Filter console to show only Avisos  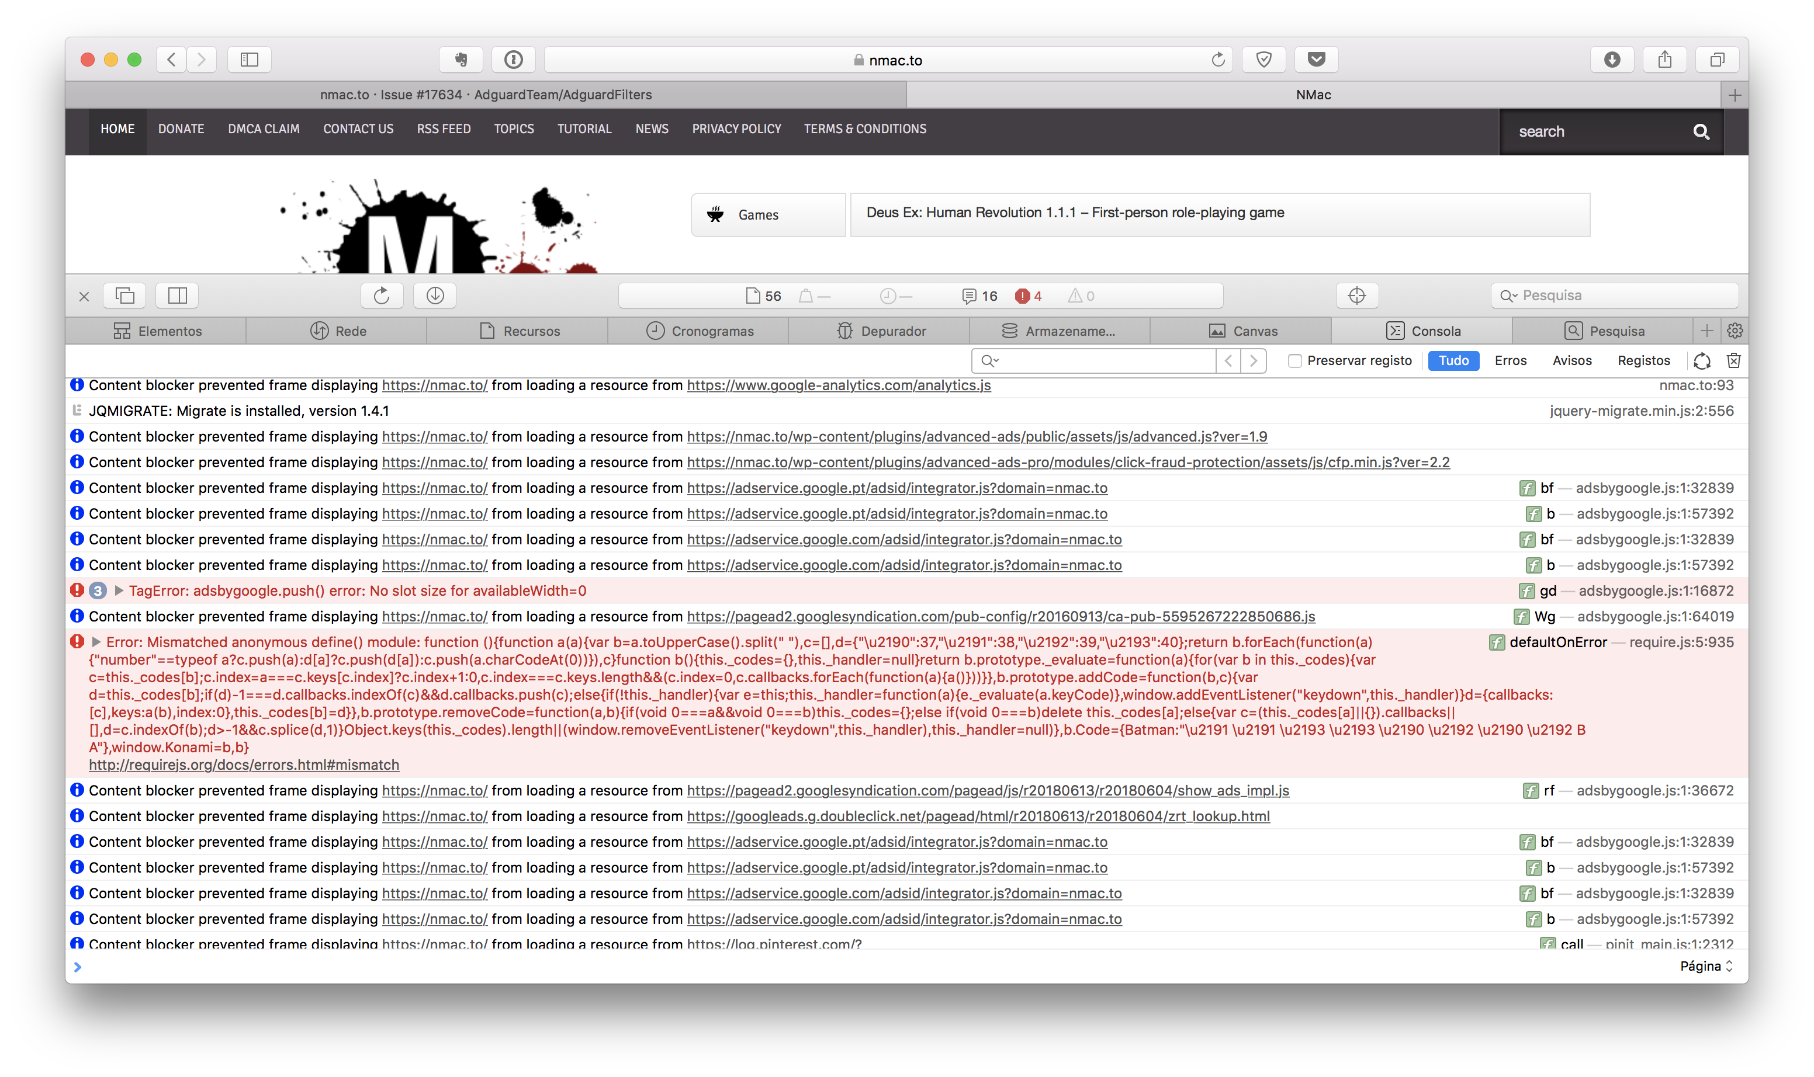point(1571,361)
